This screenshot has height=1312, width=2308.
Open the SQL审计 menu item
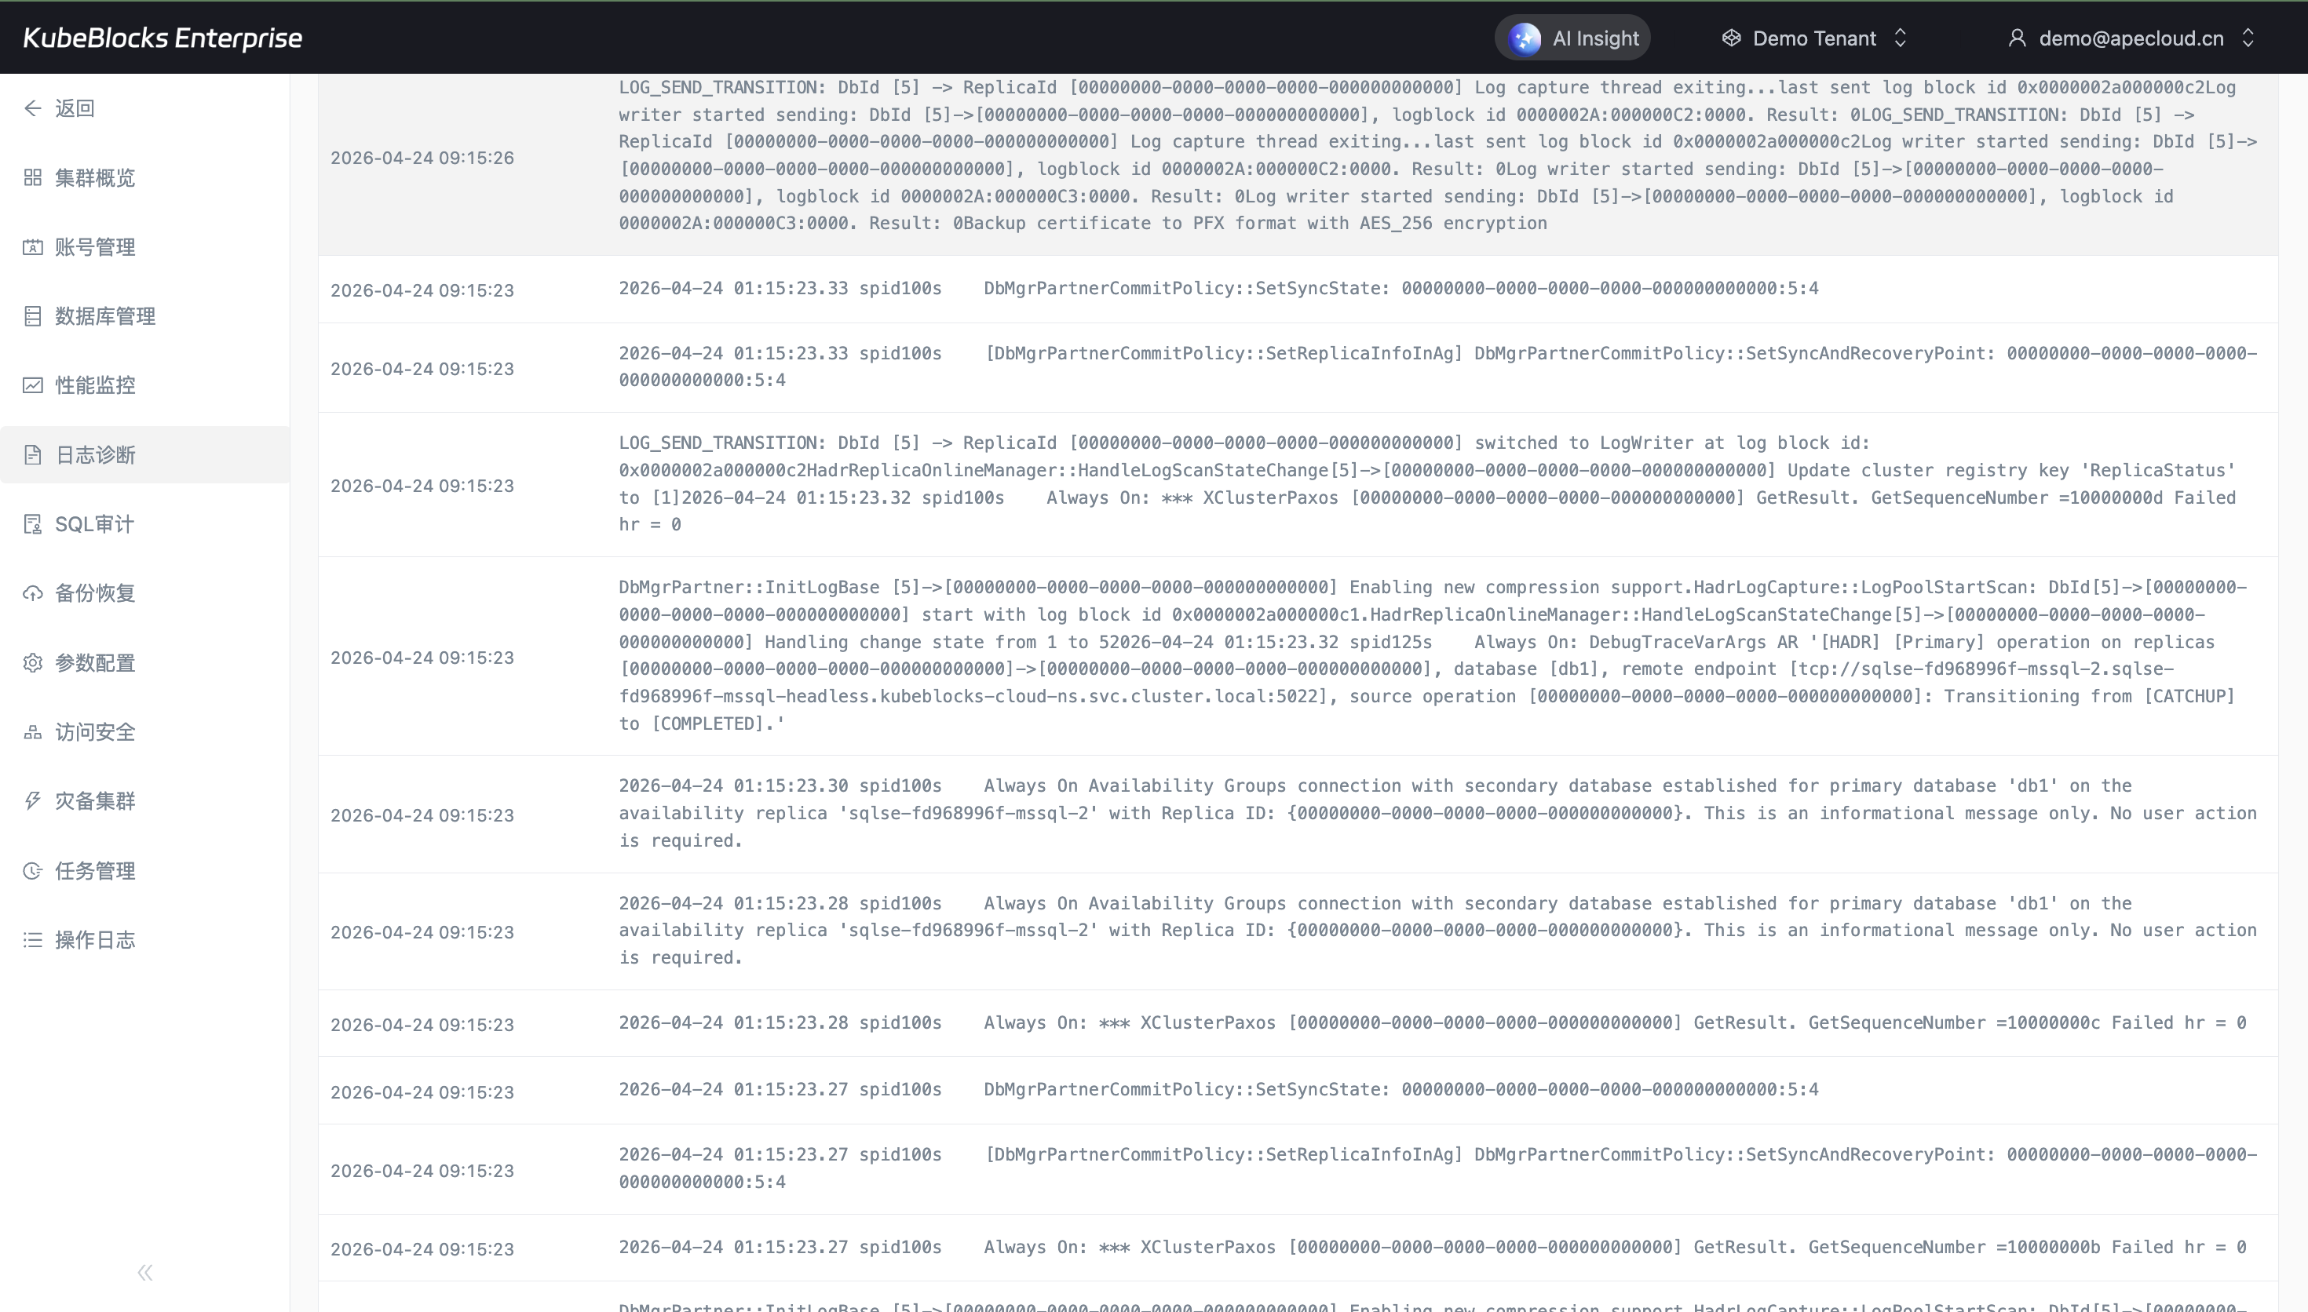pyautogui.click(x=93, y=524)
